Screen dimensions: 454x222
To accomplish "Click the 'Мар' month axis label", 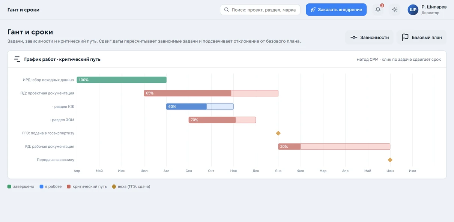I will tap(323, 171).
